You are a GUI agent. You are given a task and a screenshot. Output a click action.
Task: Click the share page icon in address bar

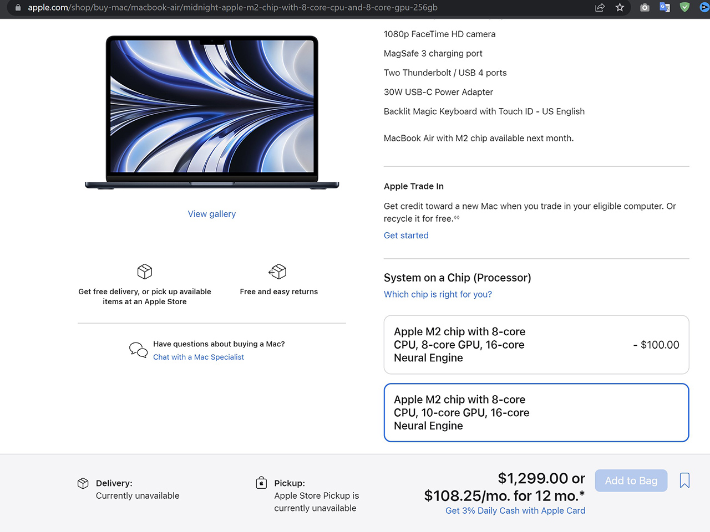coord(600,8)
